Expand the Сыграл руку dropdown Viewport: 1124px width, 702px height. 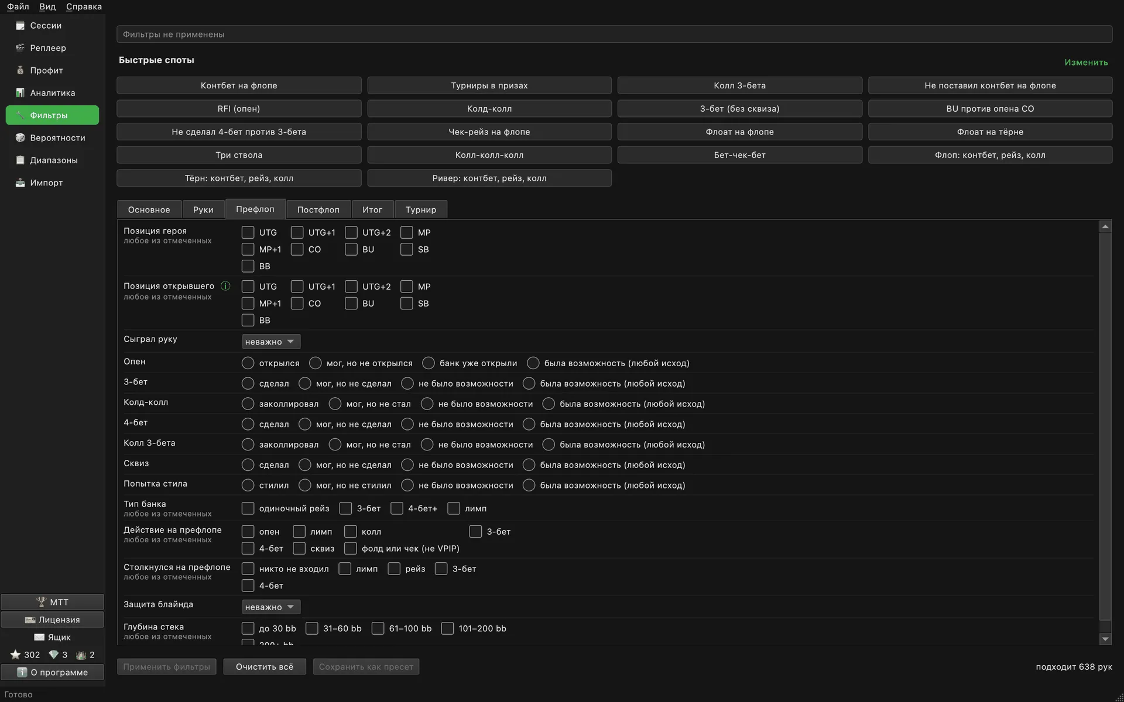coord(271,342)
